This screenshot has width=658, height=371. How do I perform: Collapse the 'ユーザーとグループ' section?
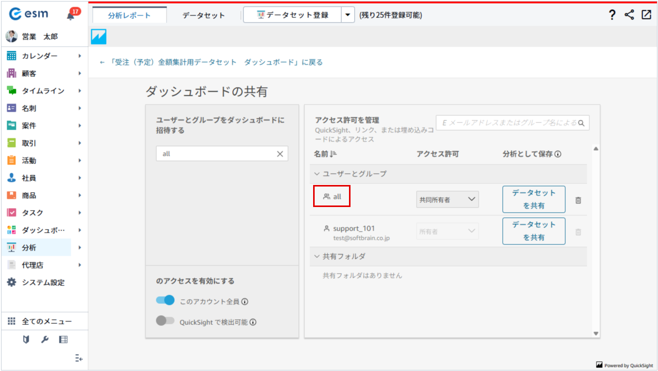pyautogui.click(x=317, y=174)
